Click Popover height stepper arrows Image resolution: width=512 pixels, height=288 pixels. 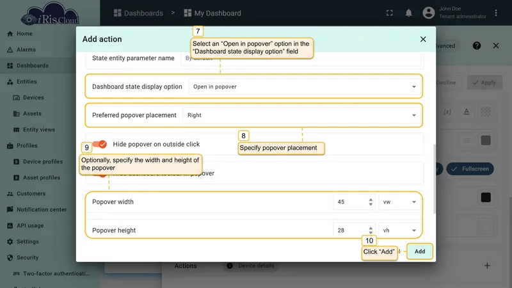coord(371,230)
